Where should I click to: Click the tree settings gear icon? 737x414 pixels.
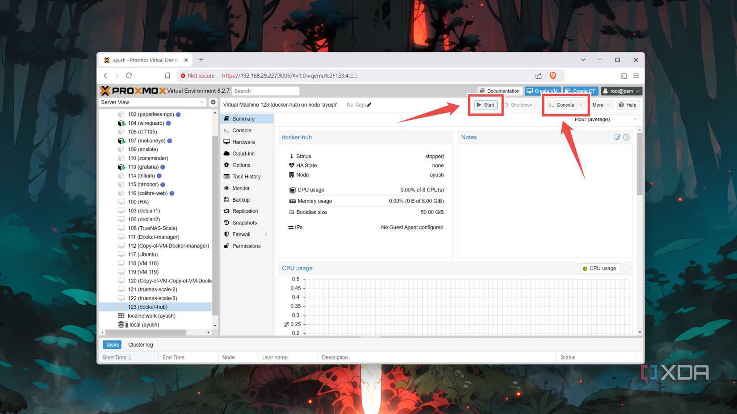213,102
